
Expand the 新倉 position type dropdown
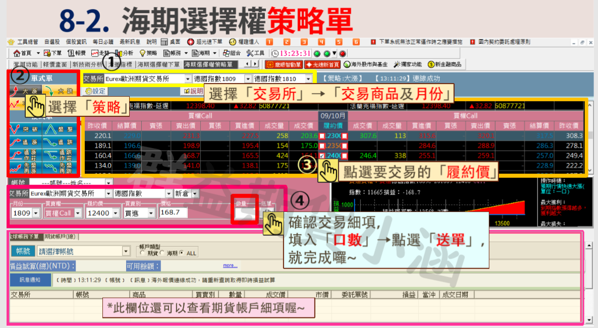tap(195, 193)
